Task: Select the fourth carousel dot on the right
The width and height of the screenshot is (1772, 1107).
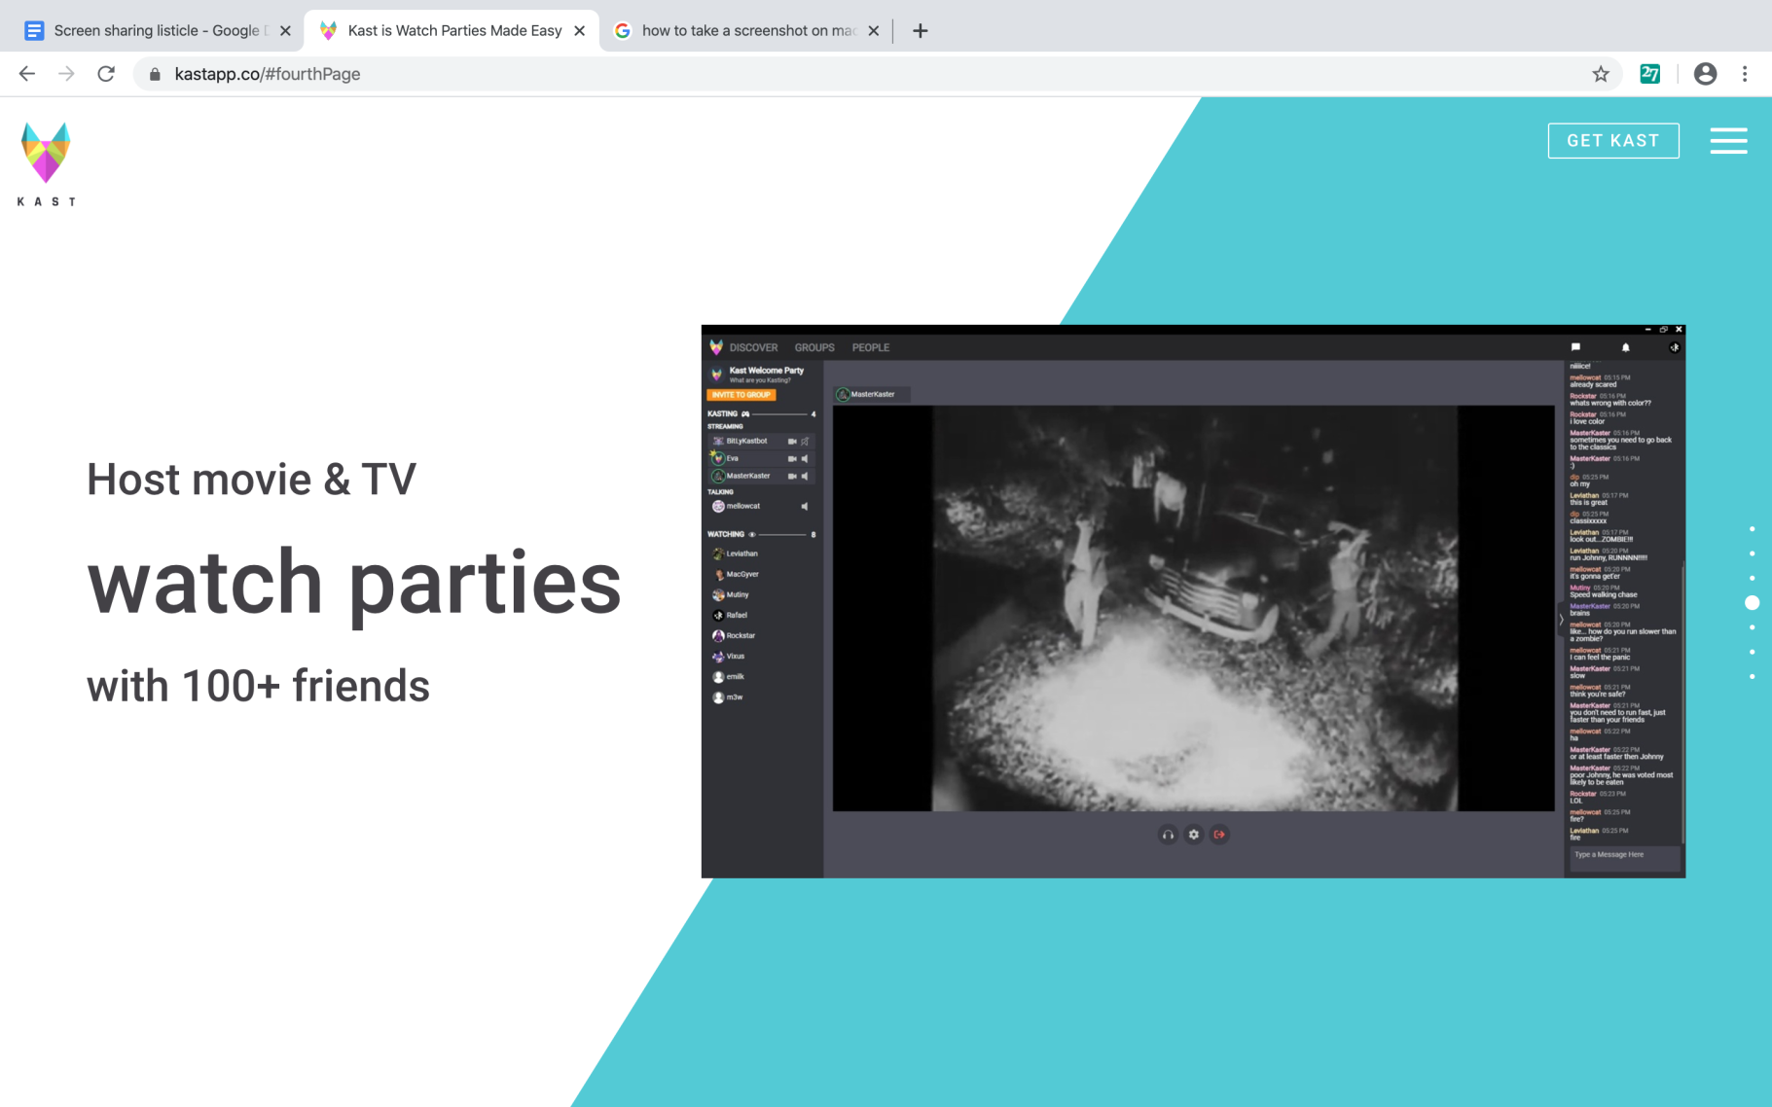Action: [1752, 602]
